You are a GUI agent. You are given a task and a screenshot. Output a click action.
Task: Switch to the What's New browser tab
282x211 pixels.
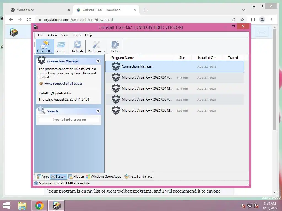pos(40,10)
